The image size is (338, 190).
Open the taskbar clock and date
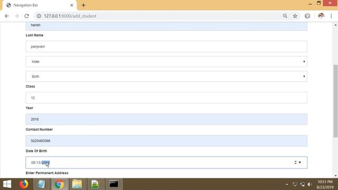(x=325, y=184)
